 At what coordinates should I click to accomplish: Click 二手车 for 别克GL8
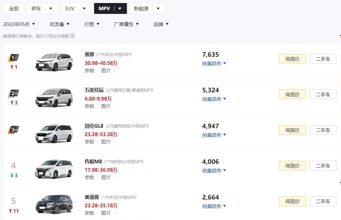point(323,130)
